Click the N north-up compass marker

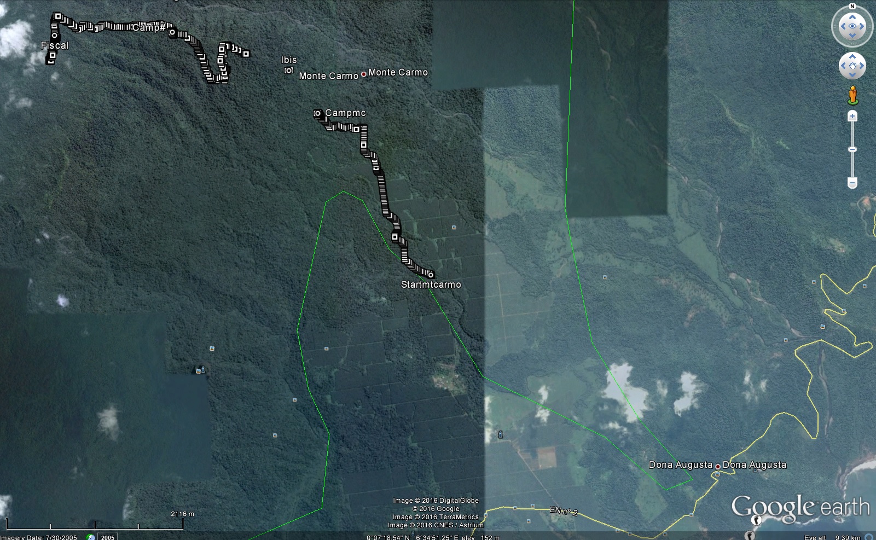pos(852,7)
